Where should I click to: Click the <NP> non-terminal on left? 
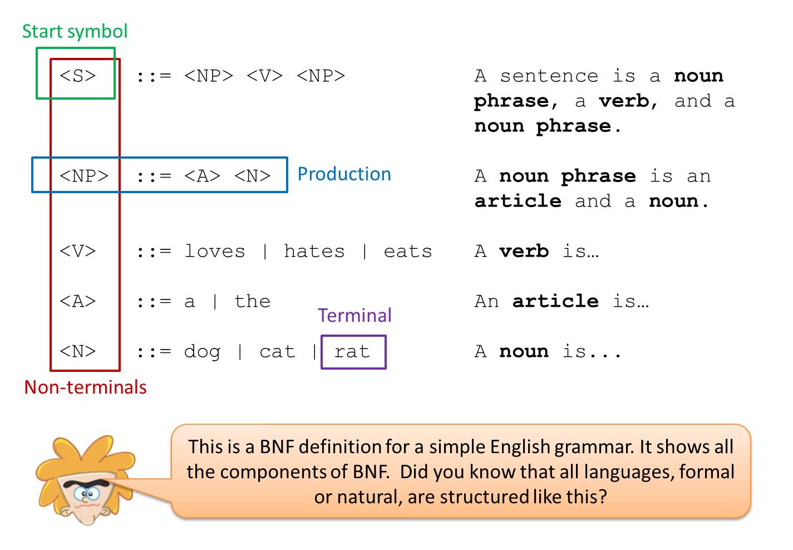tap(84, 176)
